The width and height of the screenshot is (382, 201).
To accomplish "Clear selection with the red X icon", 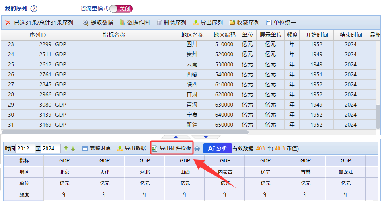I will [8, 23].
